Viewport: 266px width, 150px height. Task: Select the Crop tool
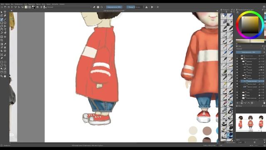pos(2,40)
